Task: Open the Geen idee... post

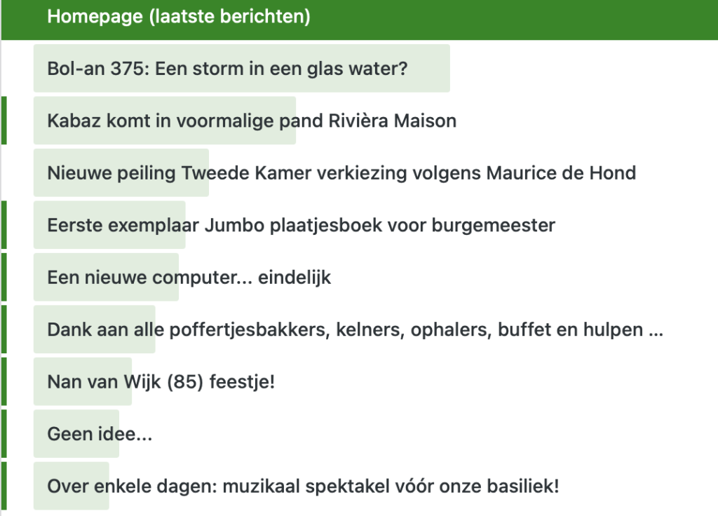Action: [x=100, y=434]
